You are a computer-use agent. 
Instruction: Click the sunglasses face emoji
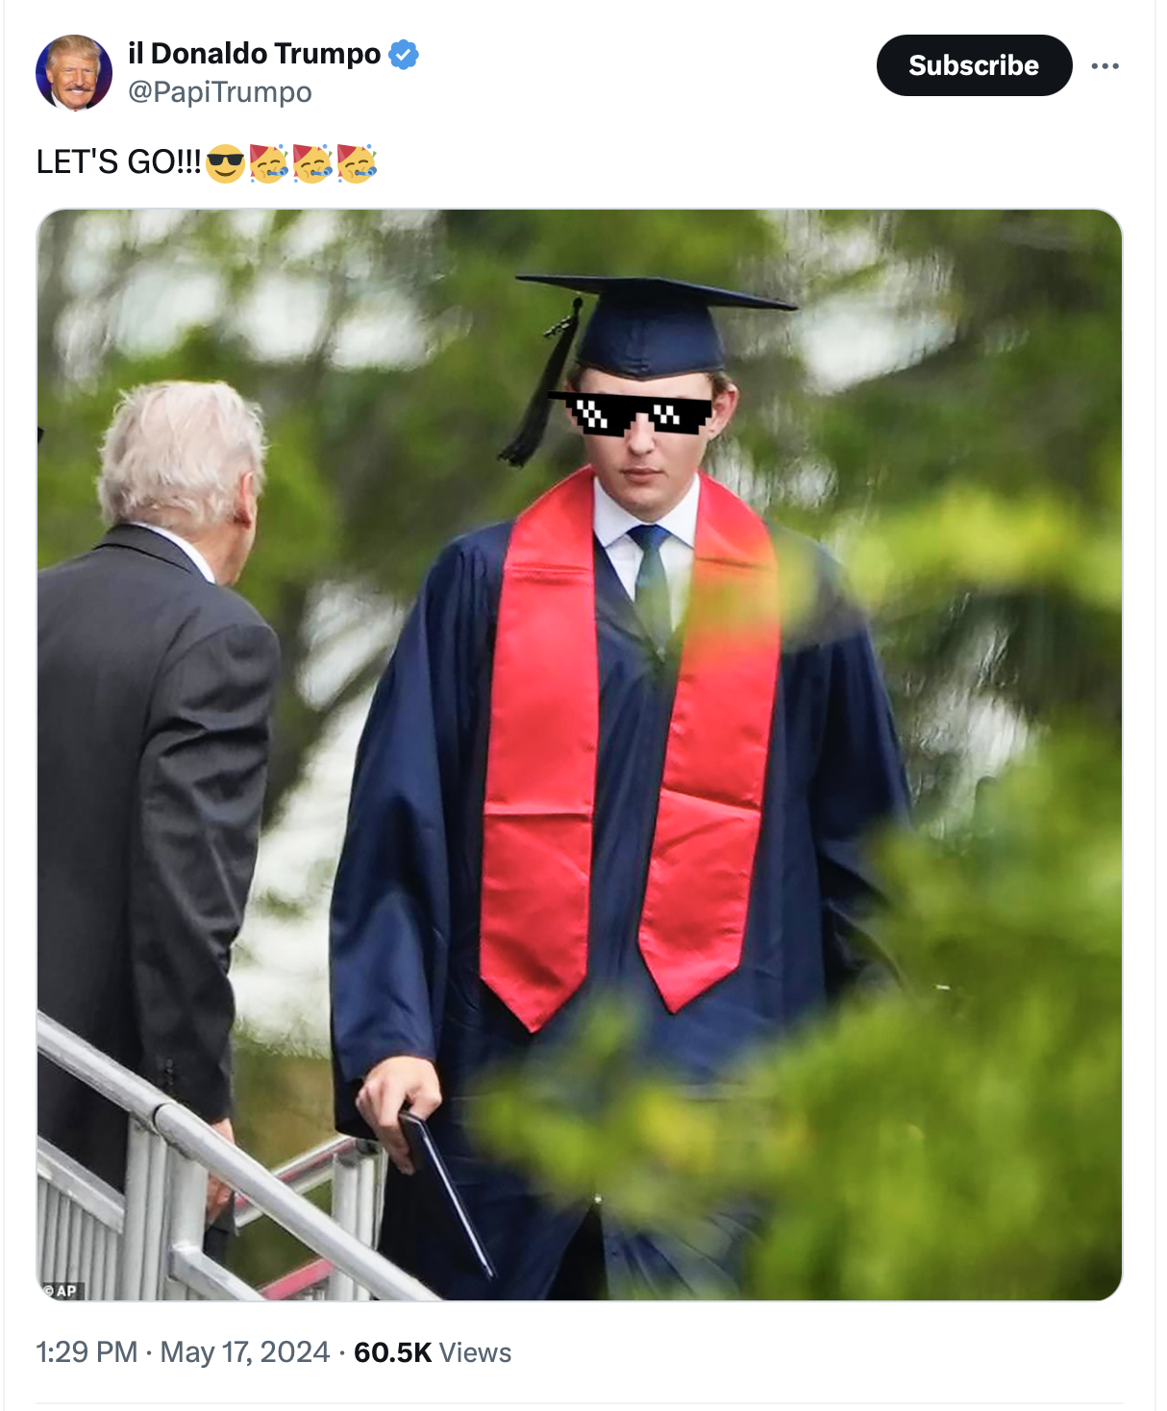pyautogui.click(x=225, y=163)
